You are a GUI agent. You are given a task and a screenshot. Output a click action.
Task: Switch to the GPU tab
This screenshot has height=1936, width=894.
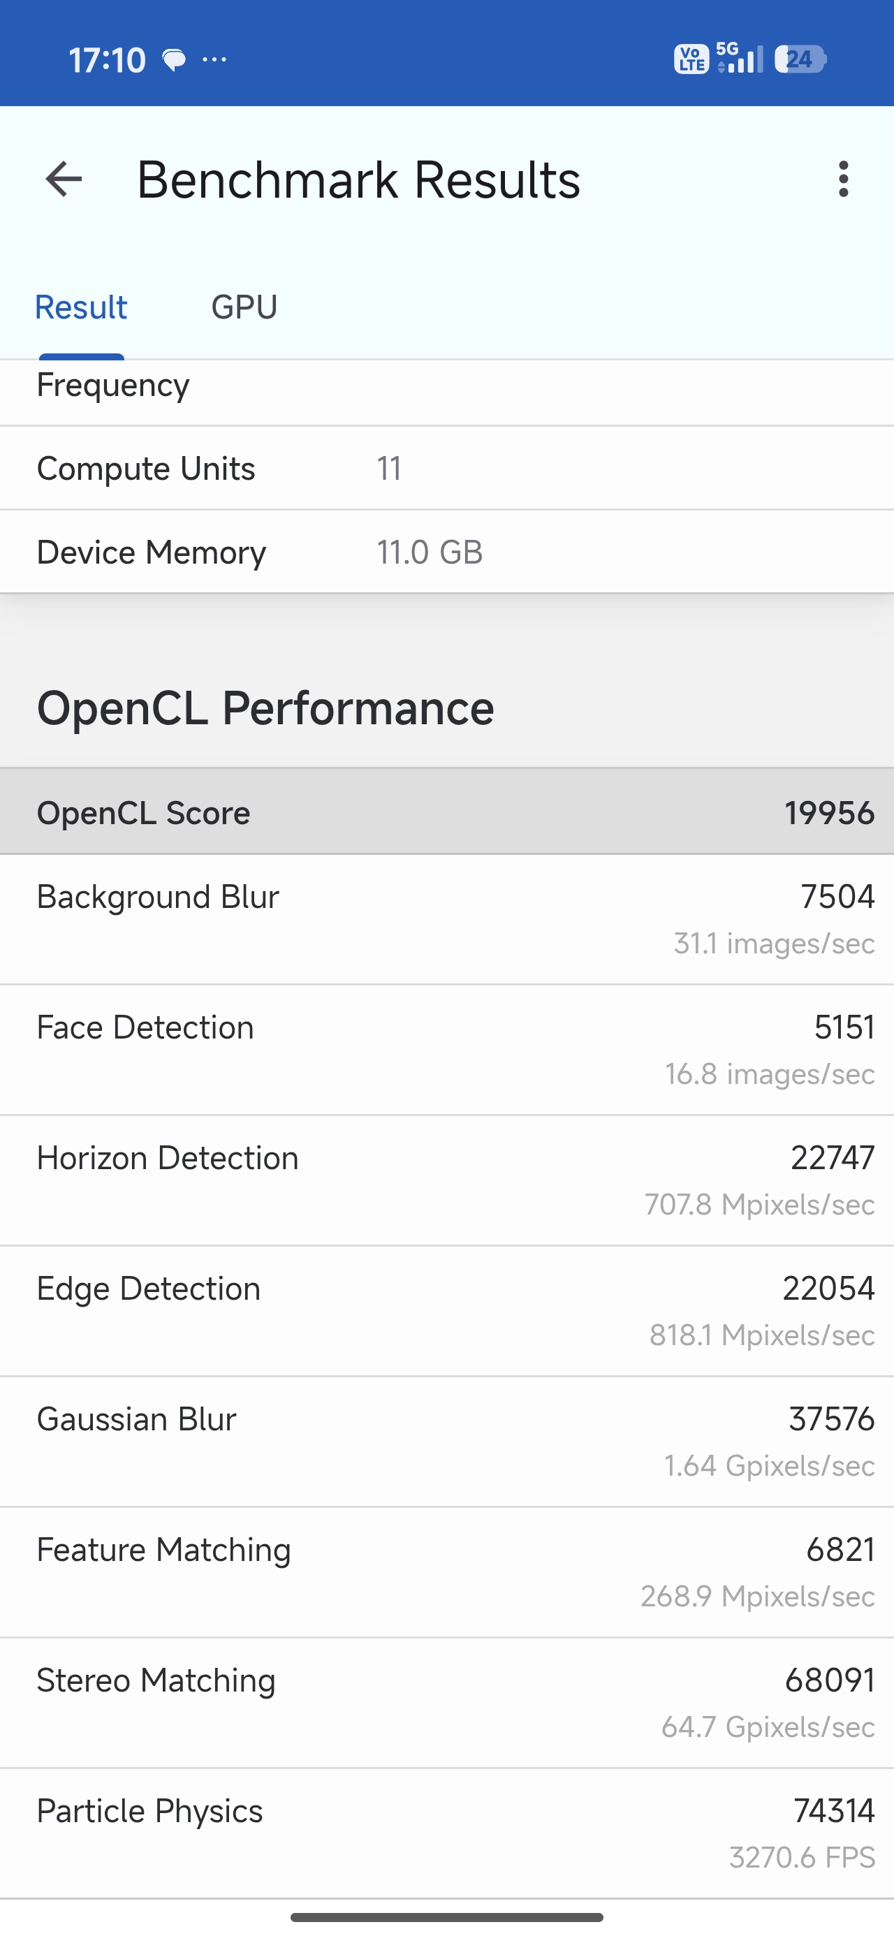(244, 307)
